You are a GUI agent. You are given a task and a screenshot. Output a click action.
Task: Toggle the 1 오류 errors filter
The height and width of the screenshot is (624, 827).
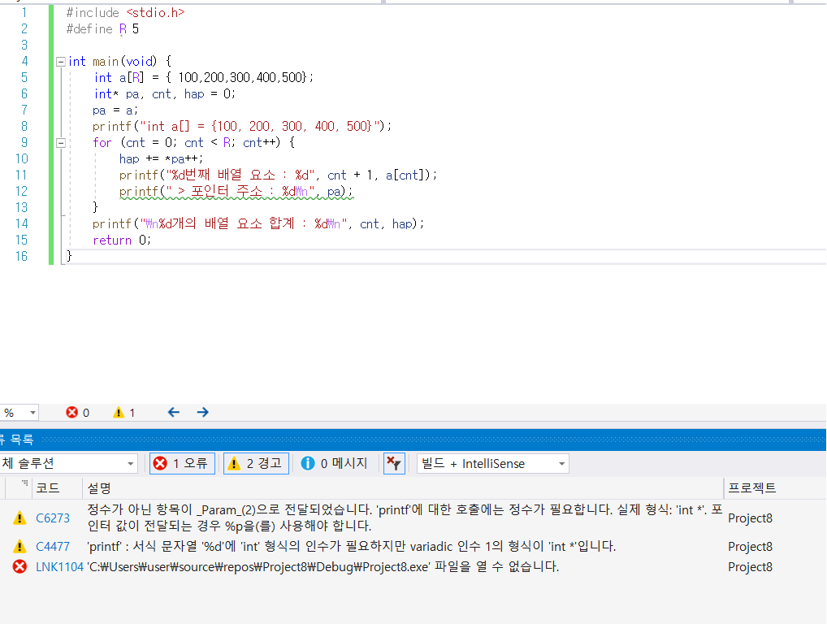point(182,463)
